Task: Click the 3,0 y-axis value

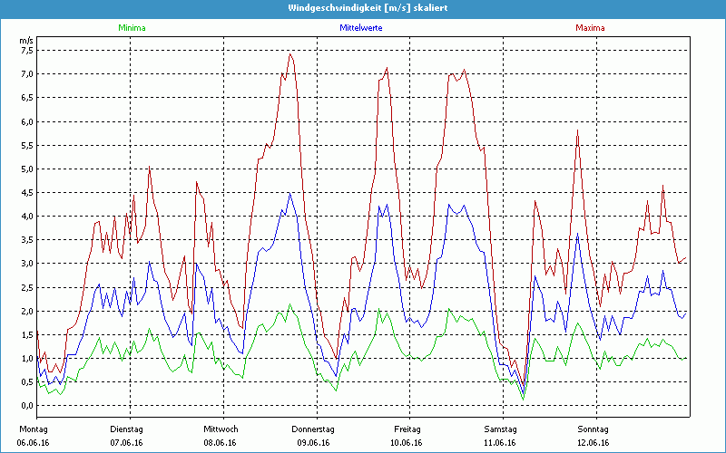Action: point(27,264)
